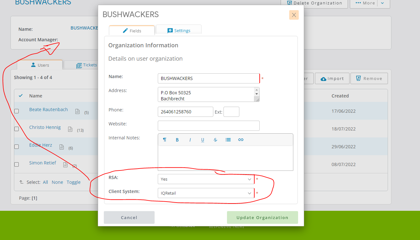Click into the Website input field
Image resolution: width=420 pixels, height=240 pixels.
[209, 126]
